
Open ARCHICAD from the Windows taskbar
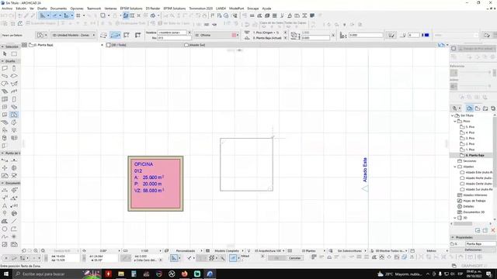(210, 274)
